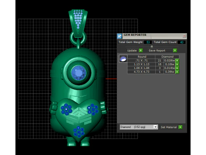Click the Set Material label
Viewport: 206px width, 155px height.
click(x=169, y=127)
